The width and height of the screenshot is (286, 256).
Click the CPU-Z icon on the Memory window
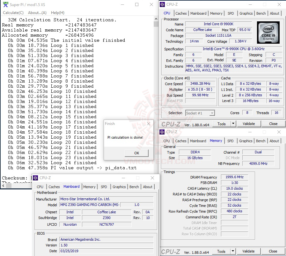[x=162, y=132]
